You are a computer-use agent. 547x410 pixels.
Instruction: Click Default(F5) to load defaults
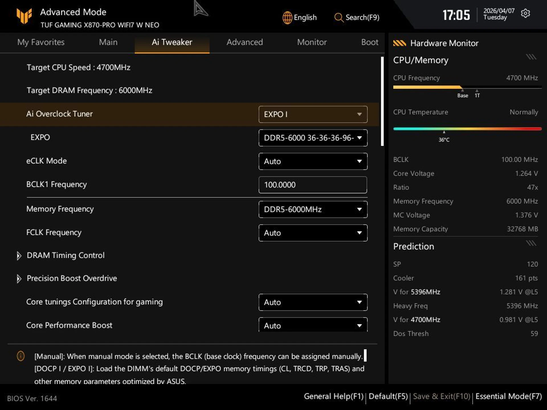[388, 396]
